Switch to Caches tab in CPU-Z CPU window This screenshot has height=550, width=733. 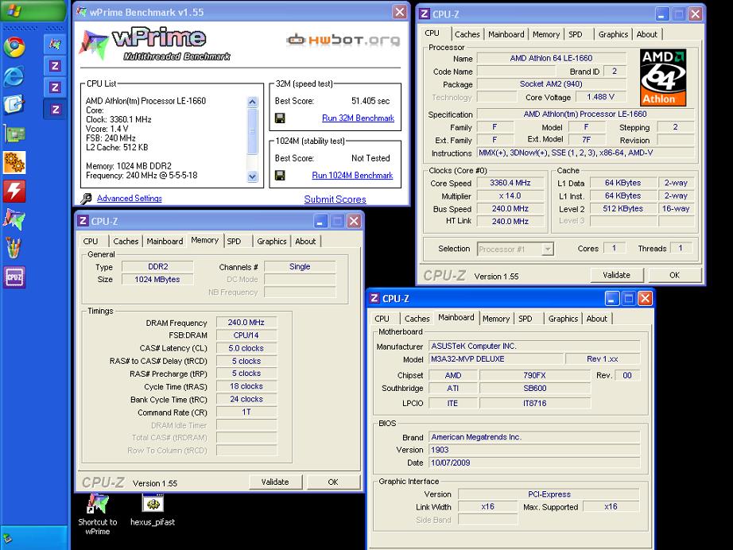[x=467, y=34]
